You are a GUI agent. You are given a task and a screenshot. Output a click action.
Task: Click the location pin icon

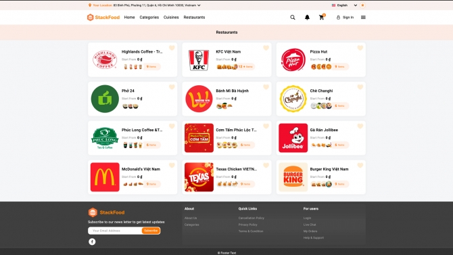(90, 5)
